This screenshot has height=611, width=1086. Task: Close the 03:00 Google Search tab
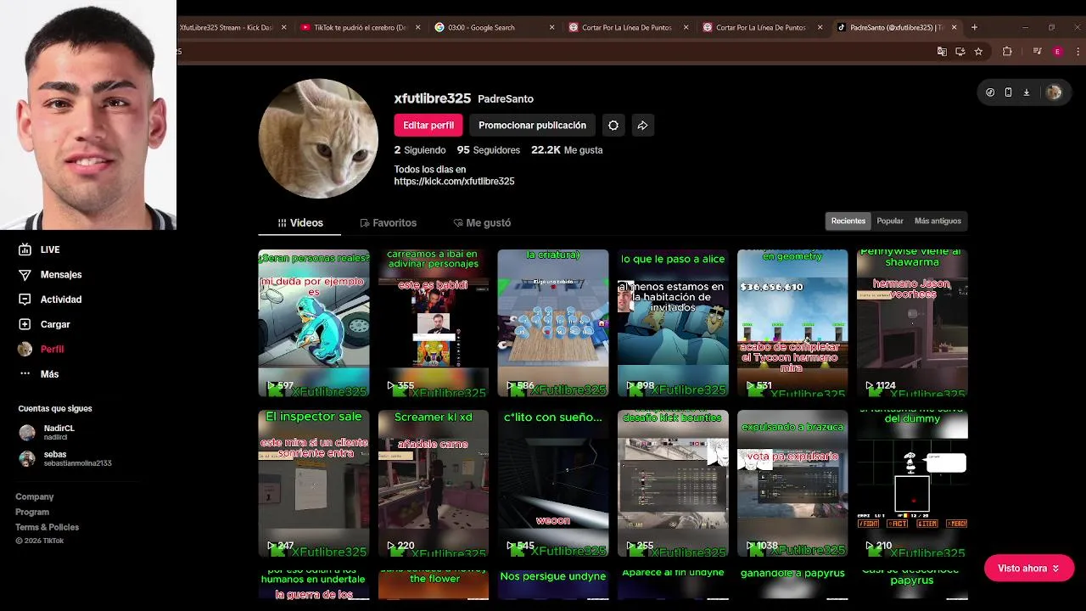click(551, 27)
